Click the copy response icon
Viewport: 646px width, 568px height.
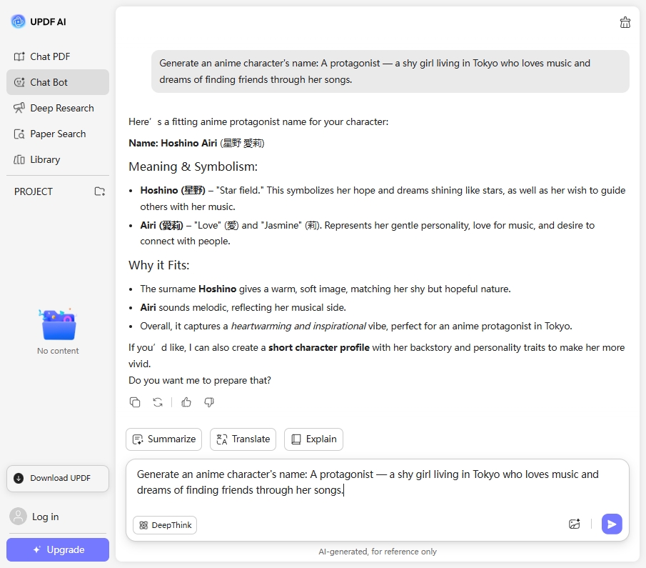click(135, 402)
